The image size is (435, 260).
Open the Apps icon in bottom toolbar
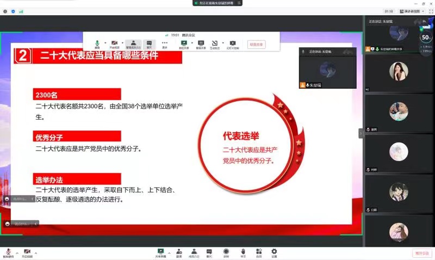(259, 252)
